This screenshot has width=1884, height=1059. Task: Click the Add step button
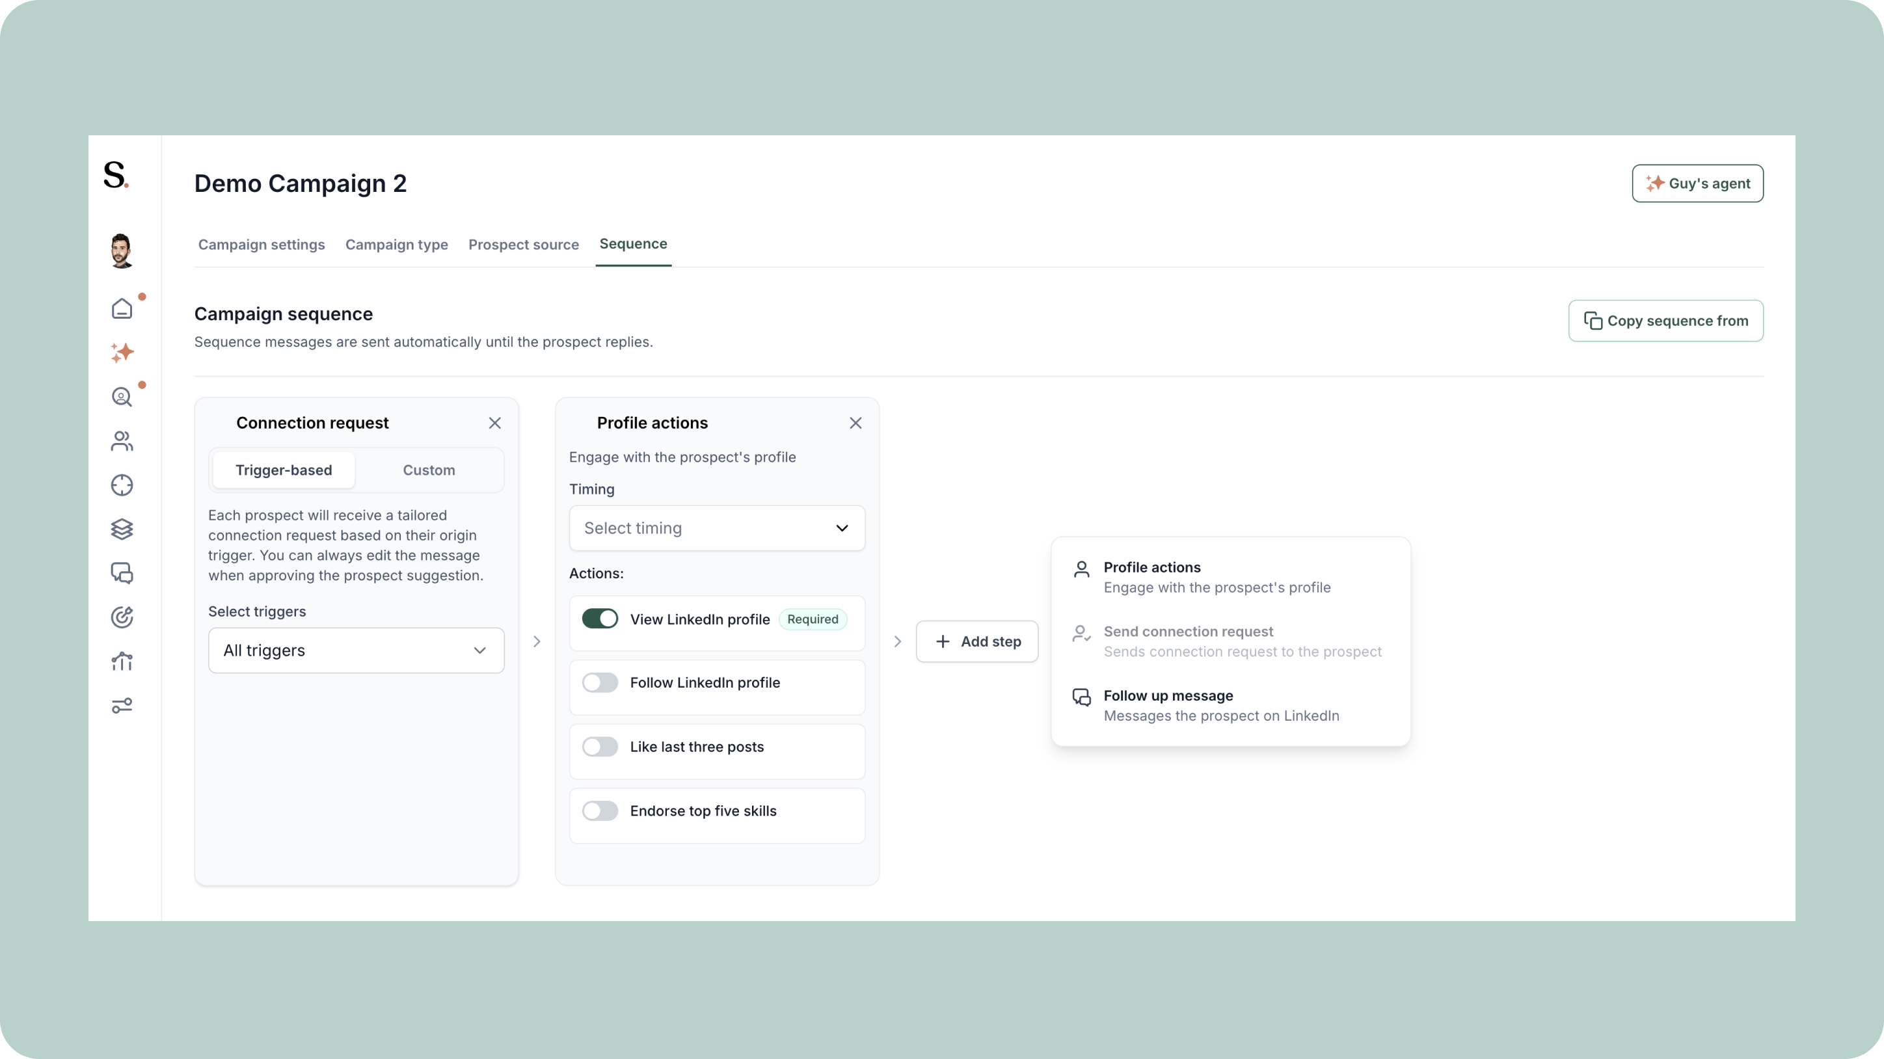pyautogui.click(x=977, y=641)
